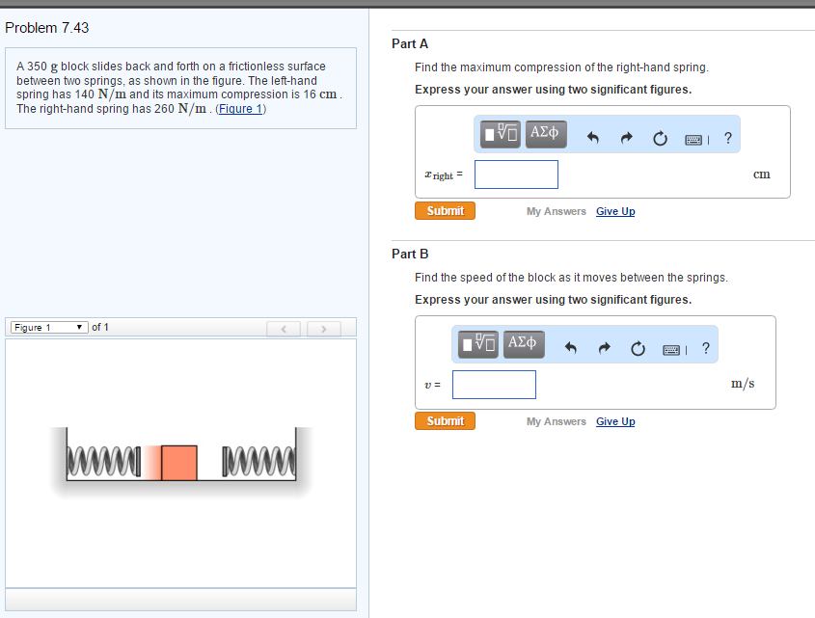Click the v answer input field in Part B
This screenshot has height=618, width=815.
(x=494, y=384)
